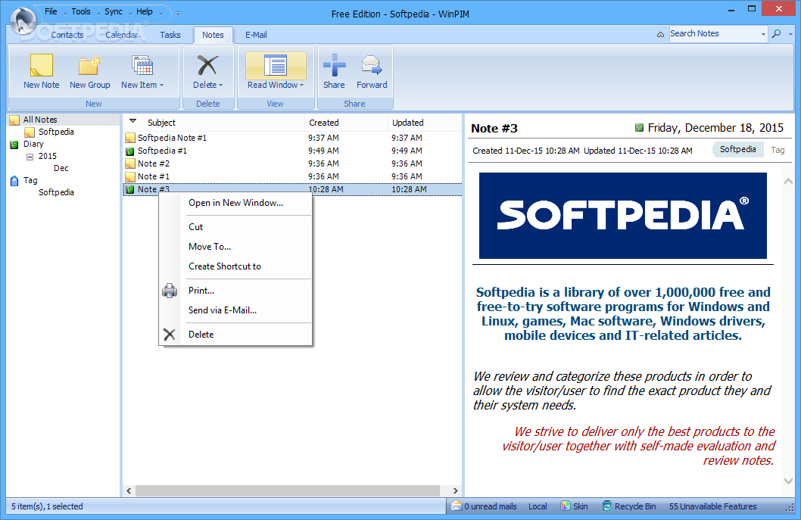
Task: Switch to the Tasks tab
Action: pyautogui.click(x=170, y=35)
